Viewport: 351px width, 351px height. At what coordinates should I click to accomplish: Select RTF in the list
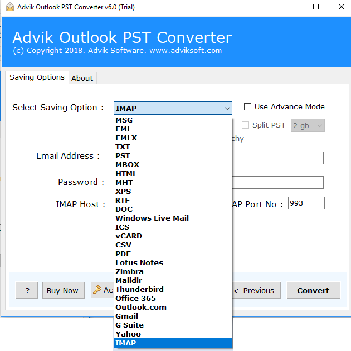(173, 201)
